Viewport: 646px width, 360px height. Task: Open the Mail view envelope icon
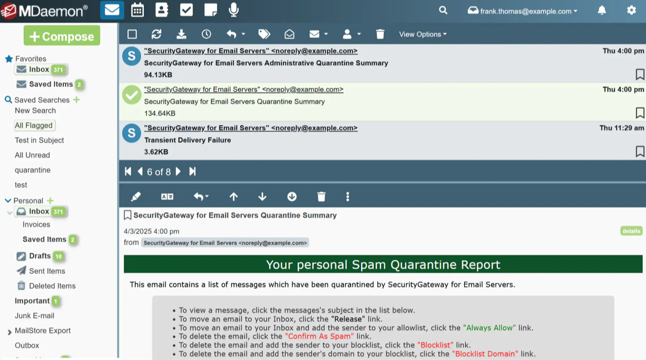[112, 10]
